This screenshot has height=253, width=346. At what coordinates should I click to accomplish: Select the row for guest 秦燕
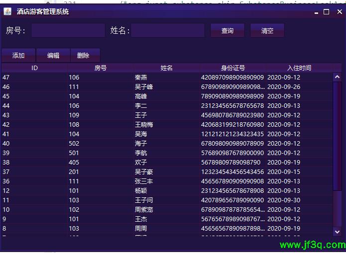pos(140,78)
